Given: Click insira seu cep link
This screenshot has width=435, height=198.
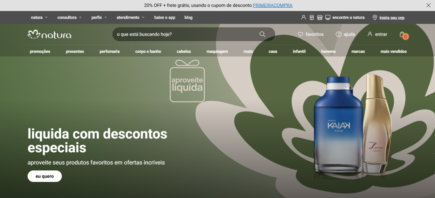Looking at the screenshot, I should (392, 18).
